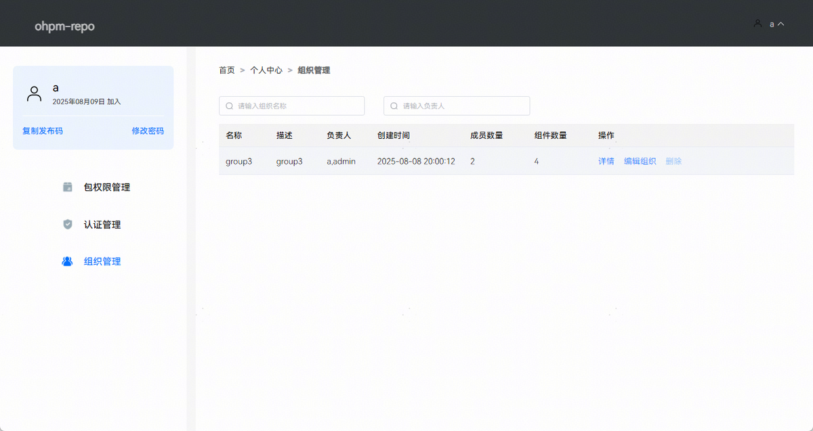813x431 pixels.
Task: Navigate to 个人中心 in the breadcrumb
Action: [x=266, y=70]
